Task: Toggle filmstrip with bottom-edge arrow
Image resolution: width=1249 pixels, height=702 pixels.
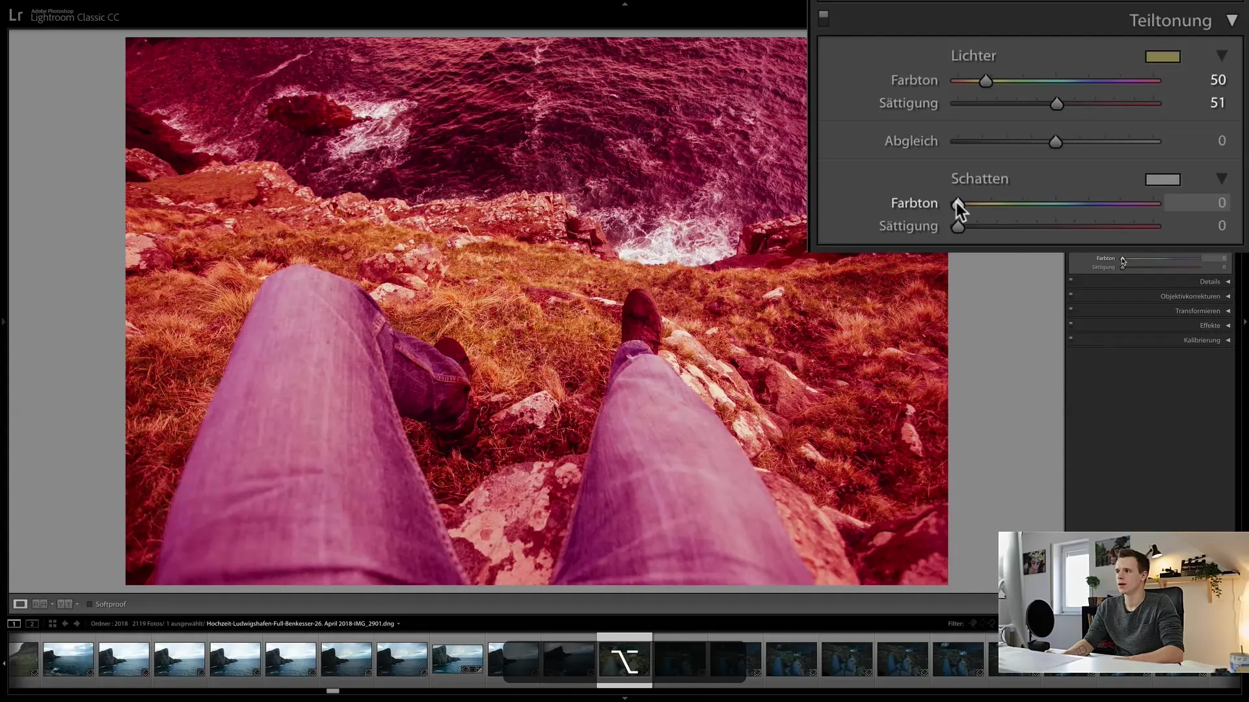Action: pos(624,698)
